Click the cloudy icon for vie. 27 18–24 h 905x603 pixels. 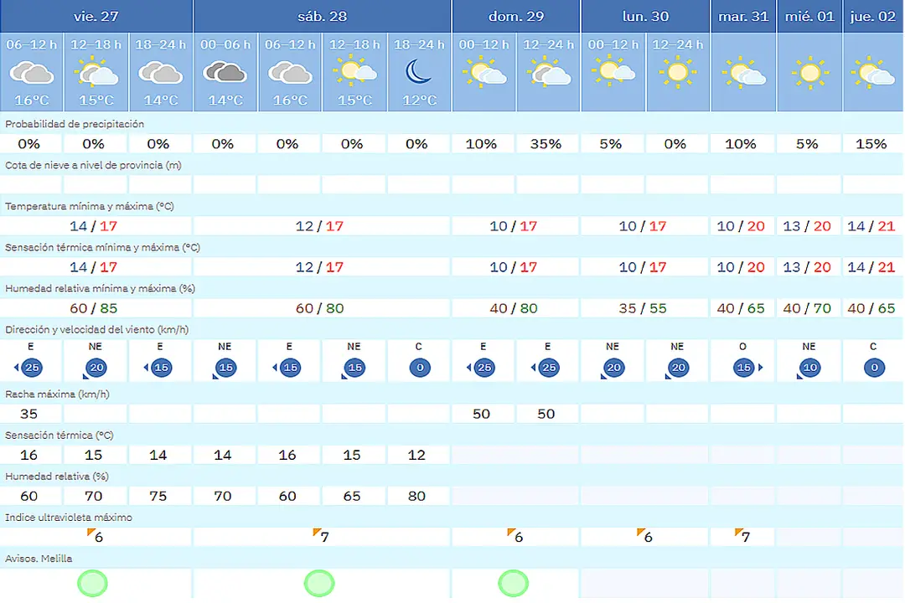point(161,74)
